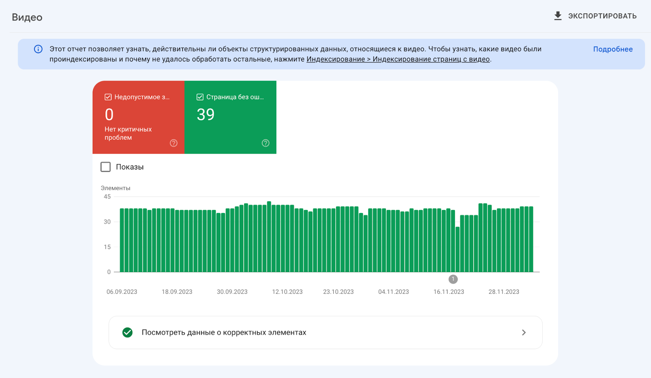Image resolution: width=651 pixels, height=378 pixels.
Task: Click the Нет критичных проблем text
Action: (x=128, y=133)
